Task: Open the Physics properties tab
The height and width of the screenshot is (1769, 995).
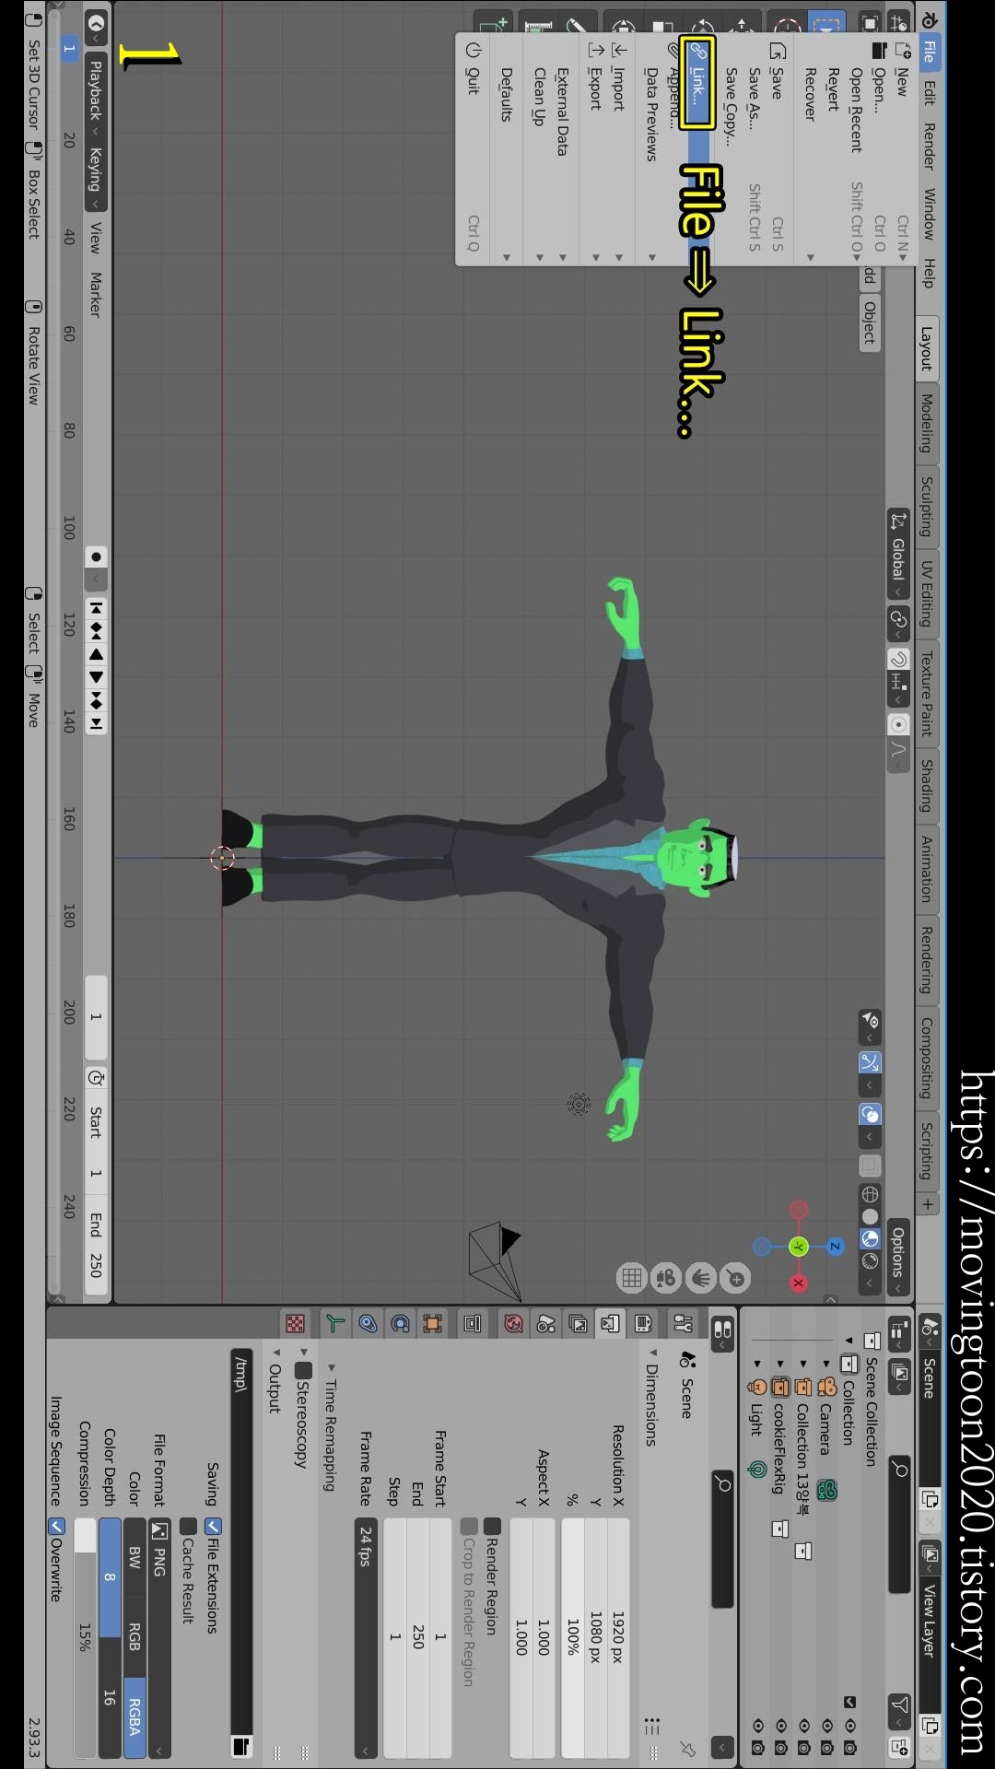Action: (x=400, y=1324)
